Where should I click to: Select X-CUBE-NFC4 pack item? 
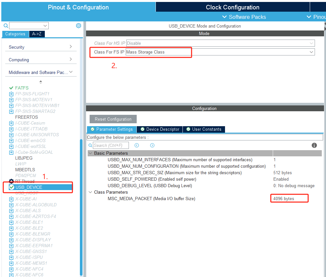click(x=29, y=269)
